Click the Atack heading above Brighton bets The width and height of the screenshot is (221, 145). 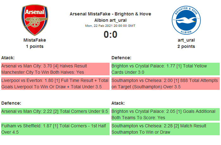coord(118,103)
